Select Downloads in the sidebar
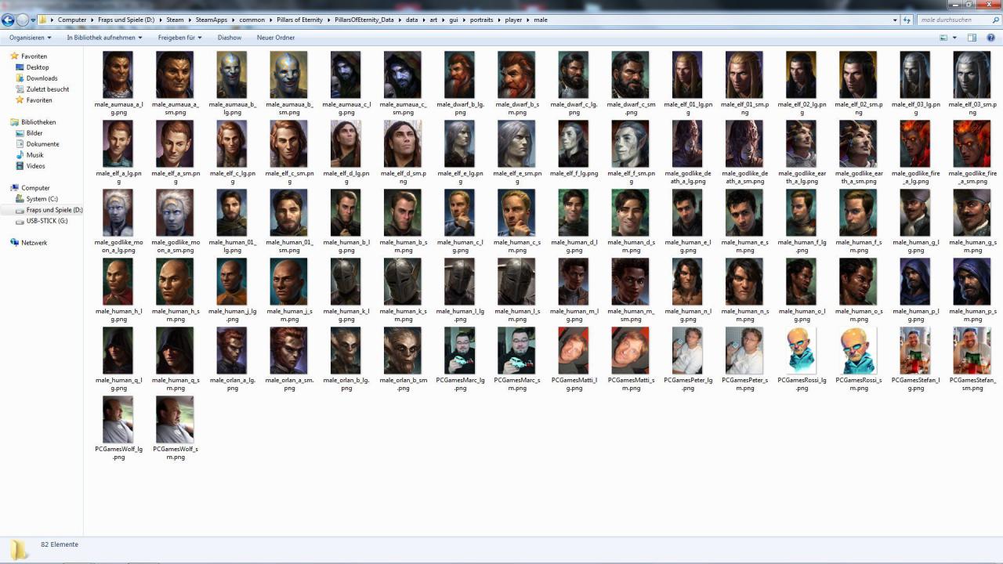This screenshot has width=1003, height=564. point(42,78)
